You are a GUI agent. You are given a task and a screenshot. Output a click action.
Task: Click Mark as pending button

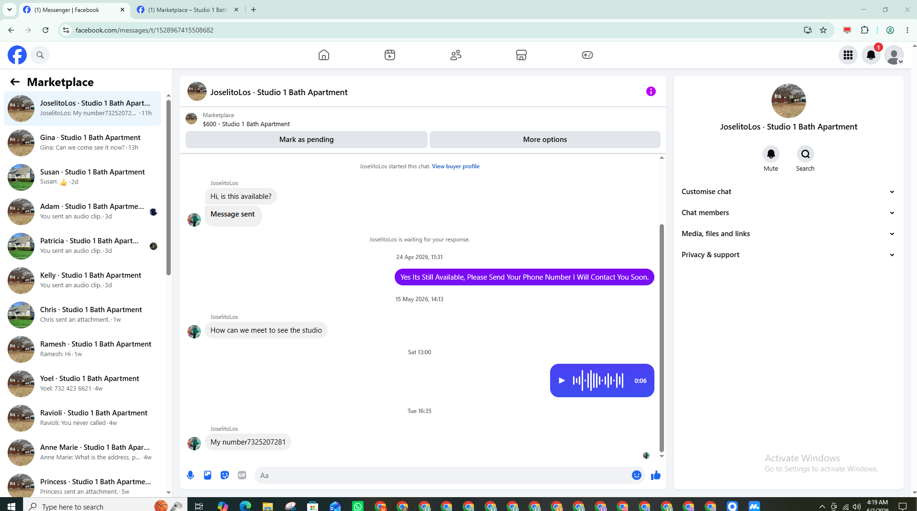coord(307,140)
